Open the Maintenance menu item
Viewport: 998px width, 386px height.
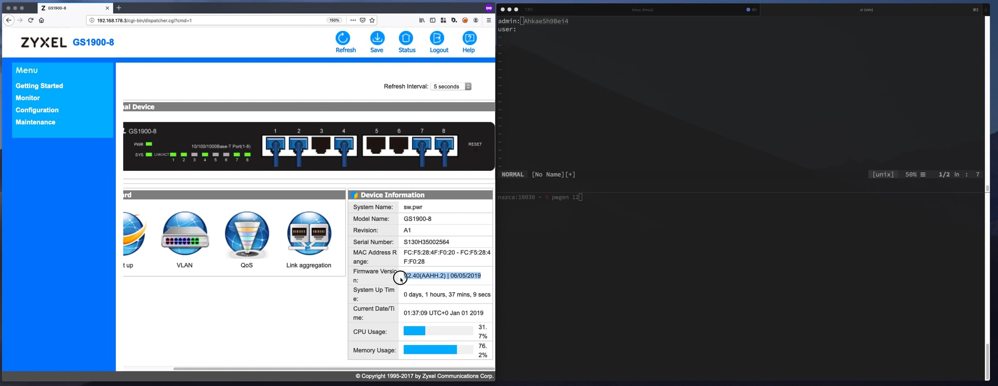point(35,122)
